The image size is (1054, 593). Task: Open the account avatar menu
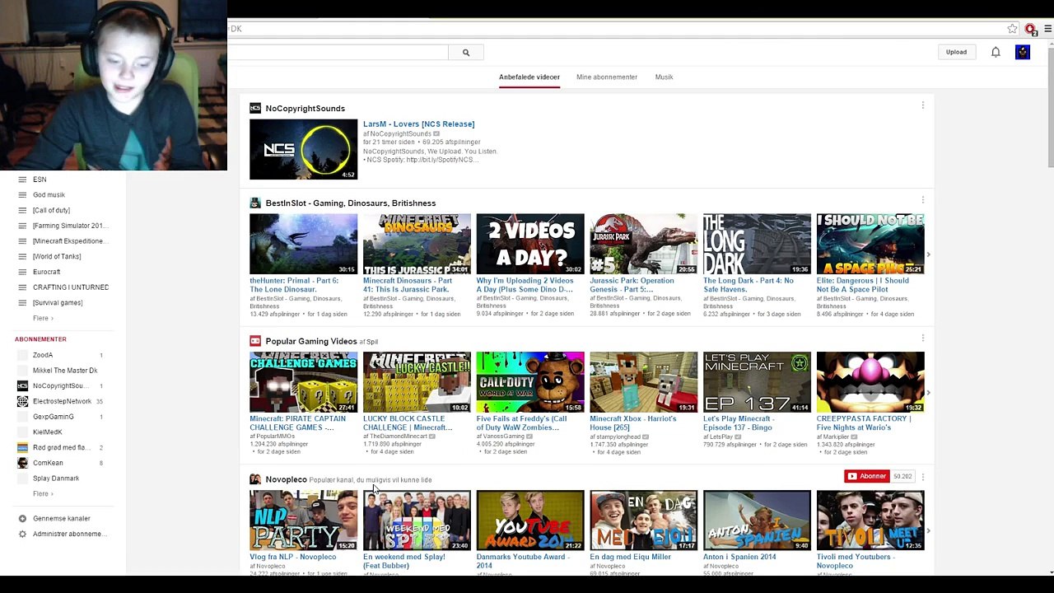(1023, 52)
